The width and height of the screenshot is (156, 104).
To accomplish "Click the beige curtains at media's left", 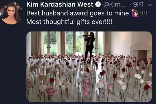I will (37, 43).
